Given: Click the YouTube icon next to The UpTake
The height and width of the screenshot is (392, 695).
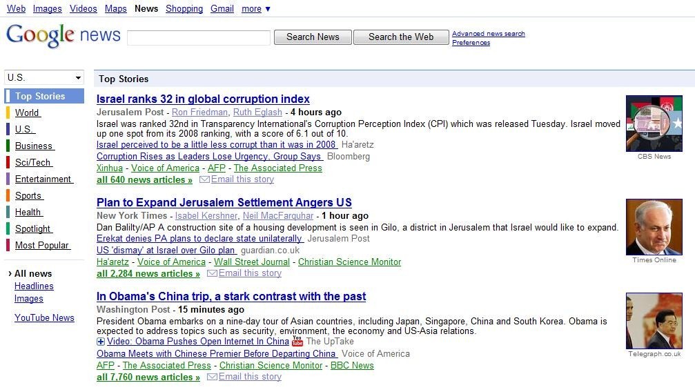Looking at the screenshot, I should pyautogui.click(x=297, y=341).
